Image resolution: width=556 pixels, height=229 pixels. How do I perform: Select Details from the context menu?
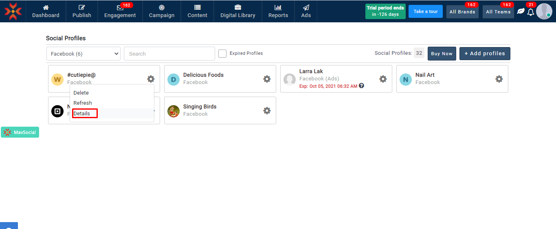tap(82, 114)
